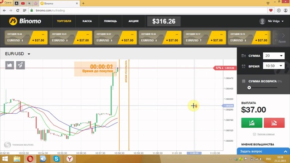This screenshot has width=290, height=163.
Task: Open the EUR/USD asset selector dropdown
Action: coord(18,54)
